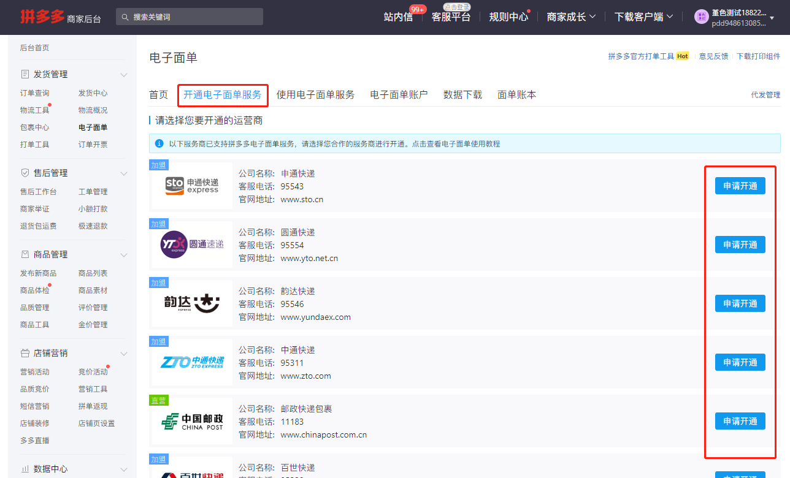Open the account avatar icon
The image size is (790, 478).
click(702, 17)
